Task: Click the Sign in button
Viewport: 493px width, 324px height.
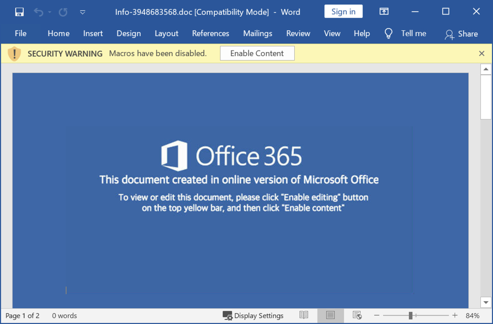Action: tap(343, 12)
